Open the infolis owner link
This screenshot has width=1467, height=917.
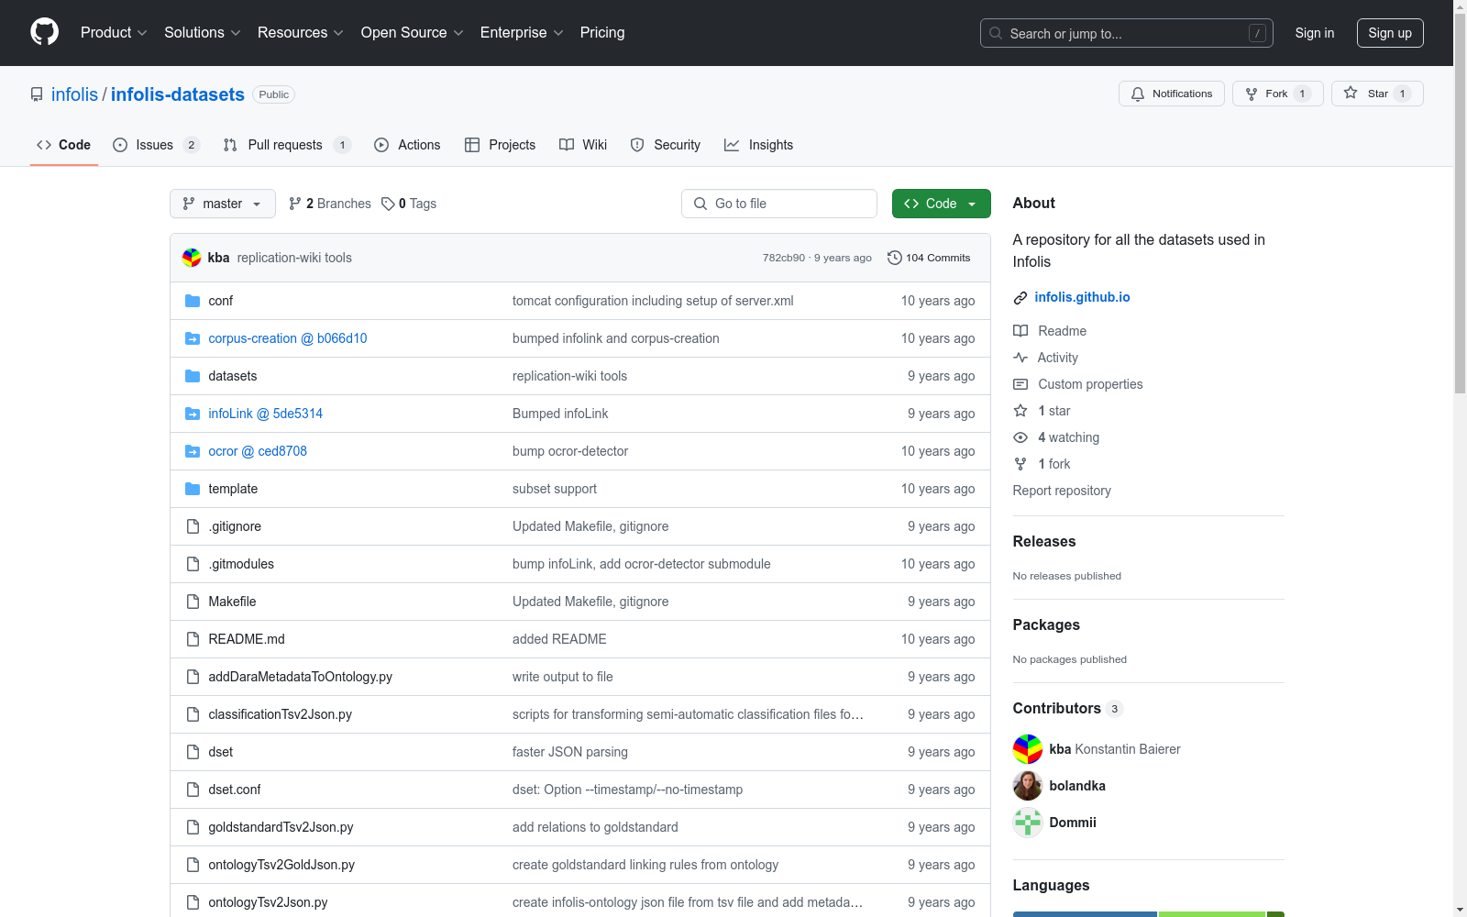point(74,94)
